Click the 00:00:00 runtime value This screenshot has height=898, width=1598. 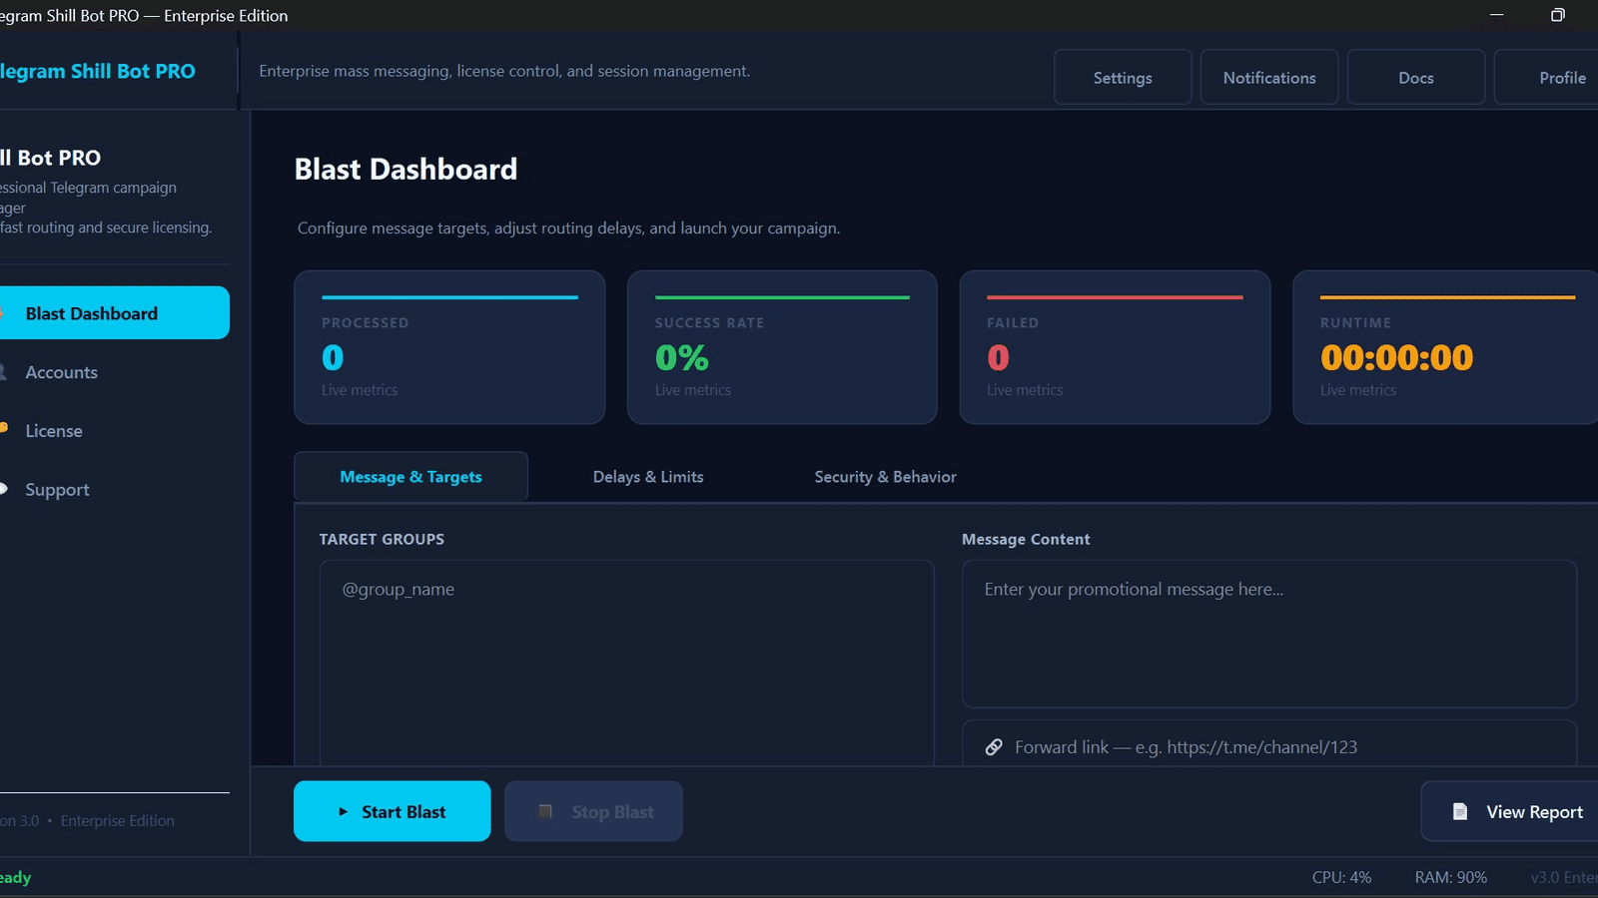click(x=1396, y=357)
